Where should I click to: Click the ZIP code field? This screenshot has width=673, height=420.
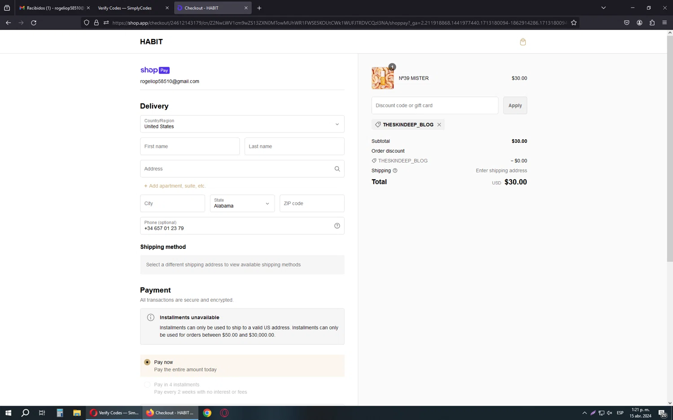pyautogui.click(x=312, y=203)
